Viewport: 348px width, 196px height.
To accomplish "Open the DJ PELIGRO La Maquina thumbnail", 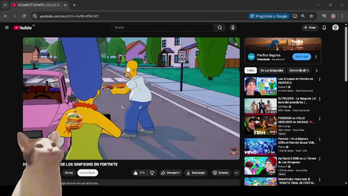I will pyautogui.click(x=261, y=106).
